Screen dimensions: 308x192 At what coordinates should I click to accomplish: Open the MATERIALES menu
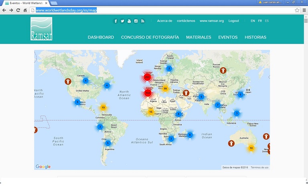click(x=199, y=37)
